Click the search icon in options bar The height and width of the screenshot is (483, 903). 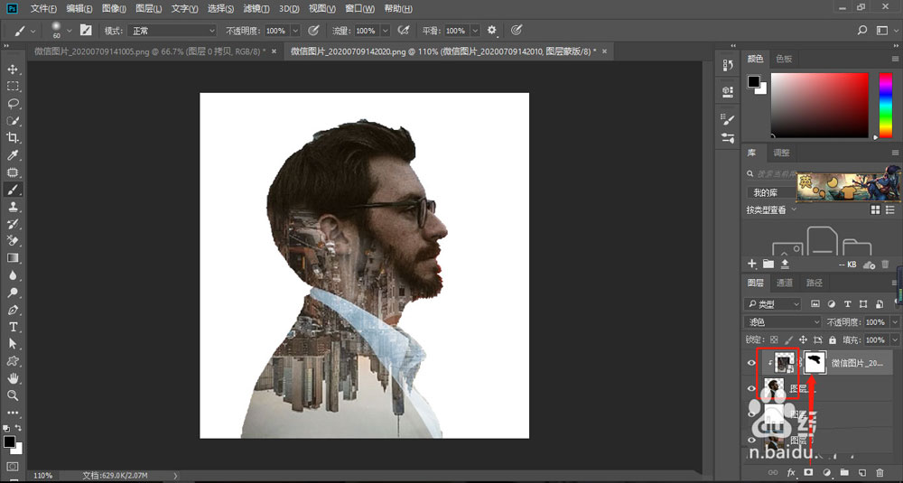click(862, 30)
